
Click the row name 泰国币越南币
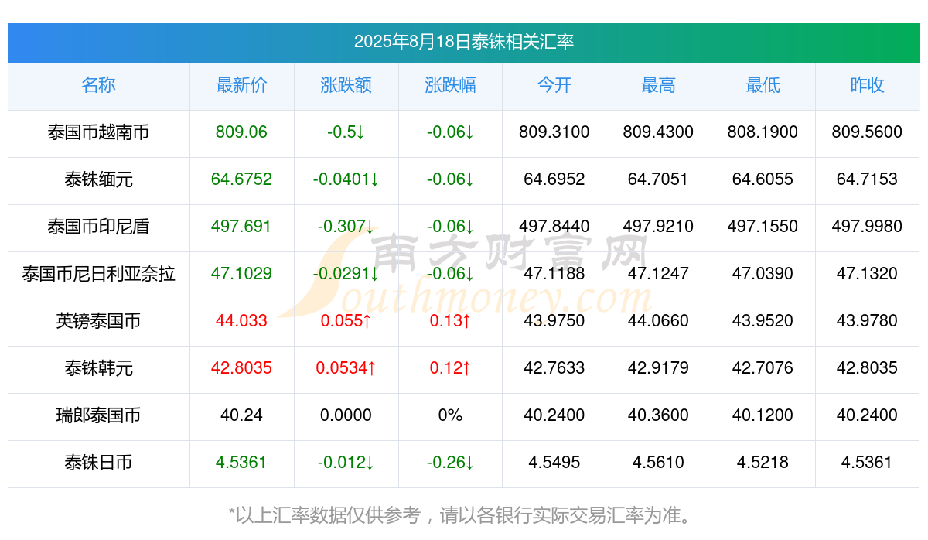click(x=98, y=133)
